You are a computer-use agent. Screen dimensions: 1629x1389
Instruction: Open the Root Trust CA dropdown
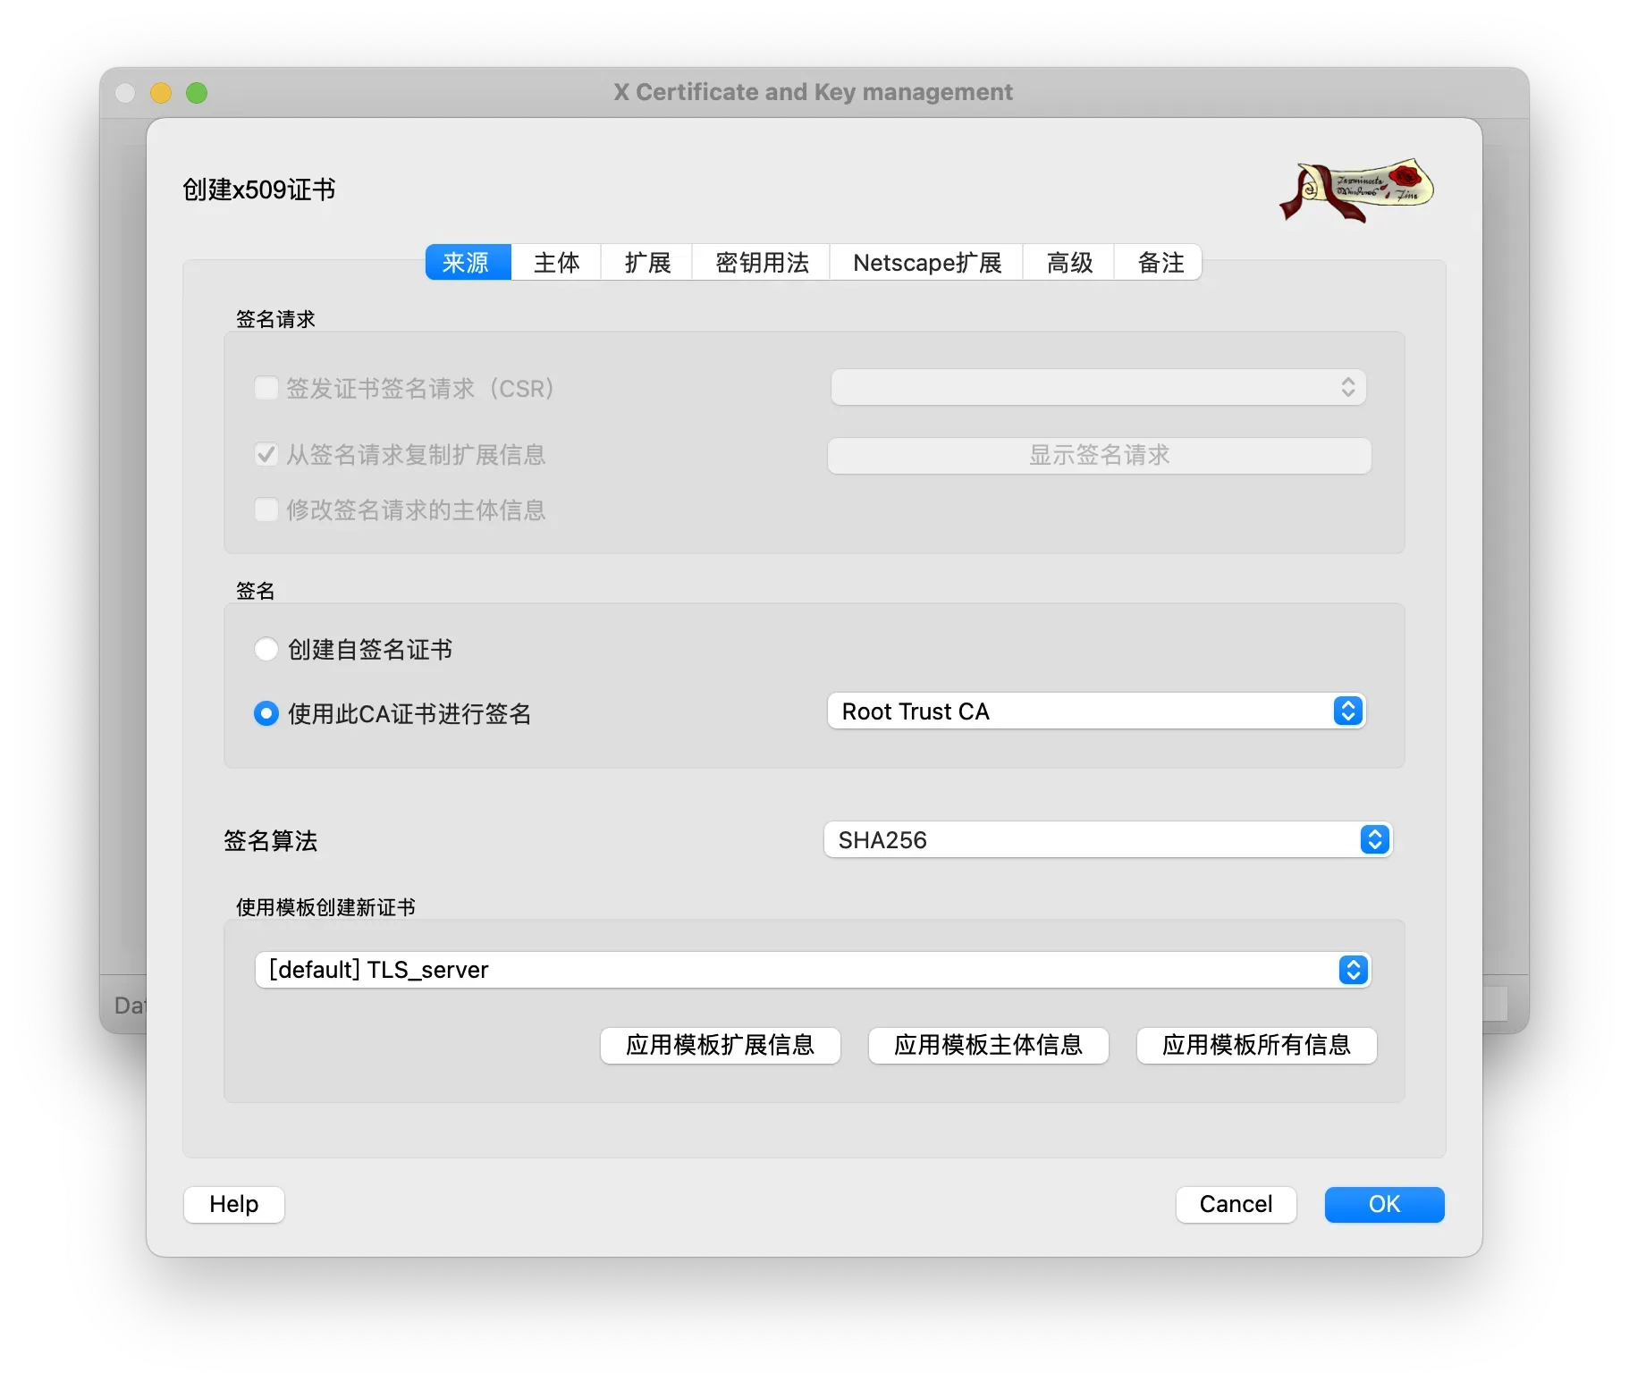coord(1096,711)
